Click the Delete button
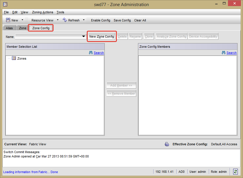 point(122,36)
